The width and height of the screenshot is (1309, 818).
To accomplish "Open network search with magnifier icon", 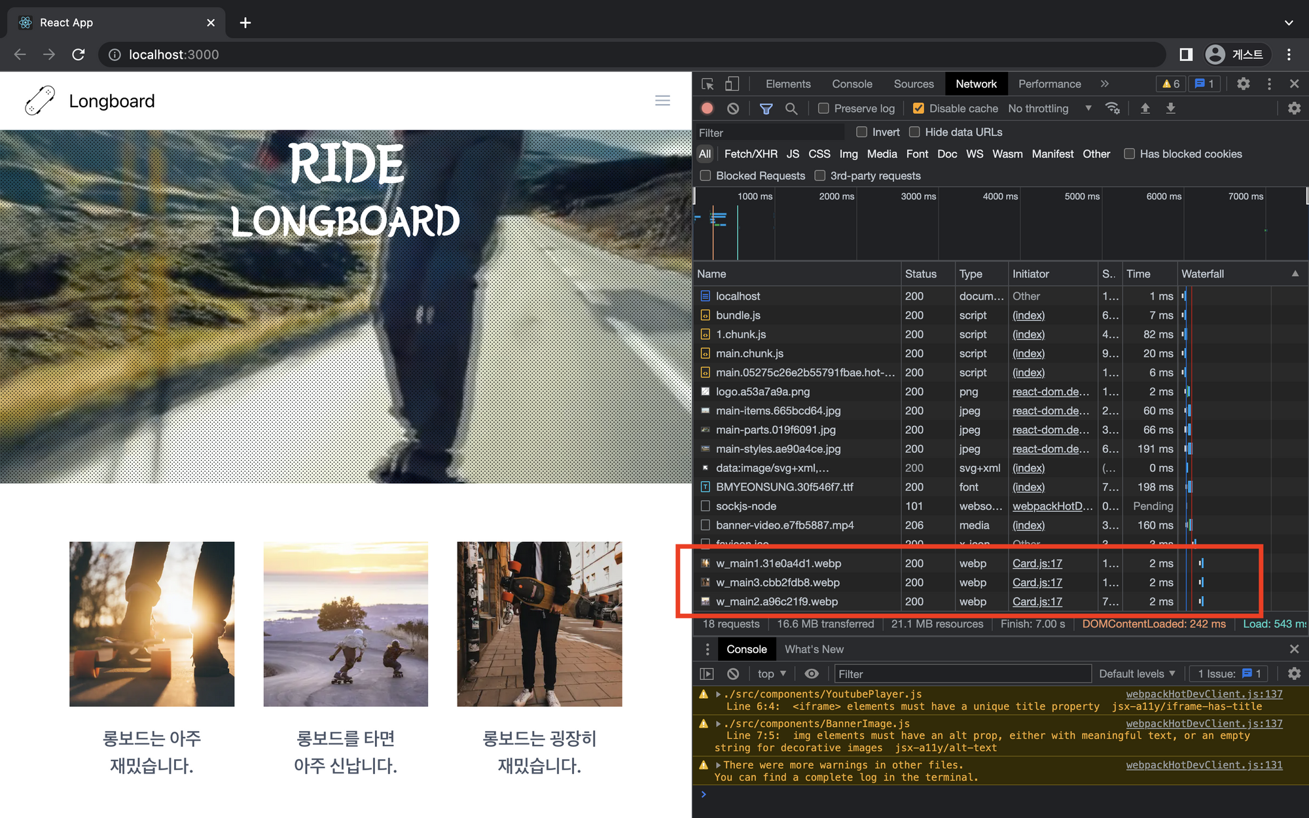I will point(791,109).
